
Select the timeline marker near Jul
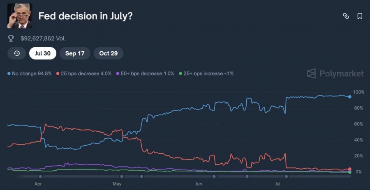tap(286, 176)
